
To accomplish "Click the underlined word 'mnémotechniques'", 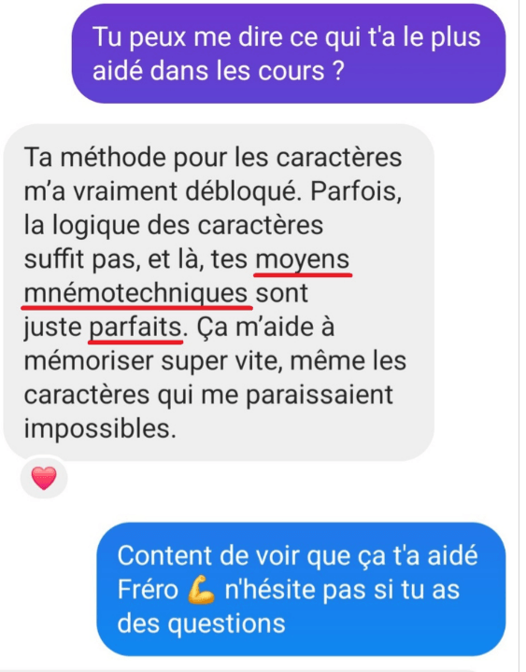I will 136,294.
